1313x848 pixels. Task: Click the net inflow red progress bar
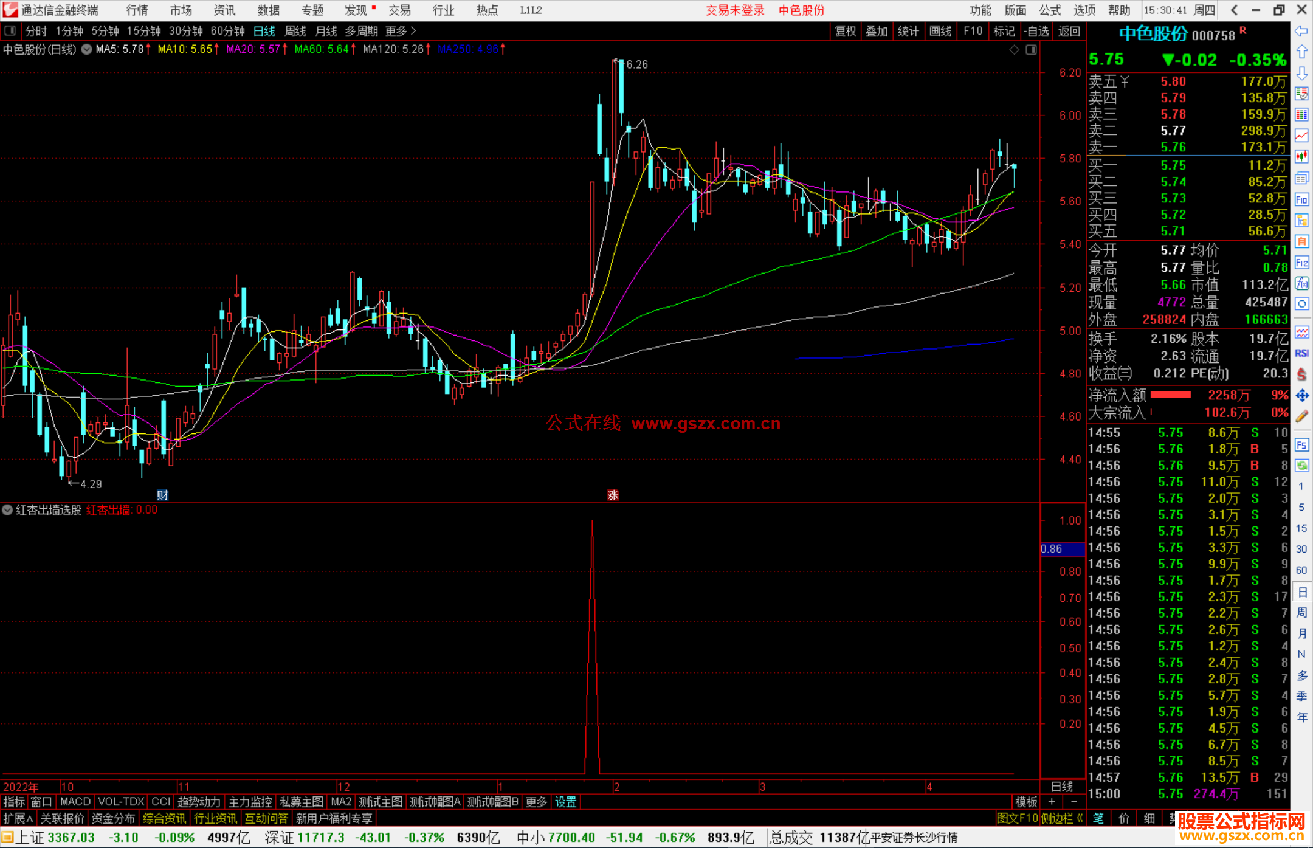[x=1170, y=395]
